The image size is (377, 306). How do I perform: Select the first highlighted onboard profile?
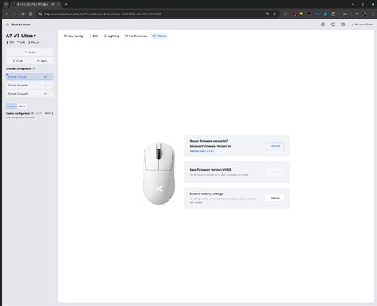[30, 77]
